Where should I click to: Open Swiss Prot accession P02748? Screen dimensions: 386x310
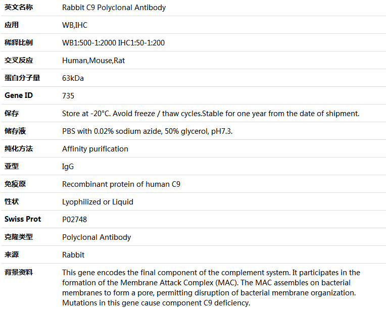point(74,220)
